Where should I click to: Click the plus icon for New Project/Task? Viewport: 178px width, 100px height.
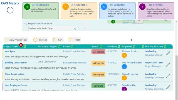click(x=6, y=40)
